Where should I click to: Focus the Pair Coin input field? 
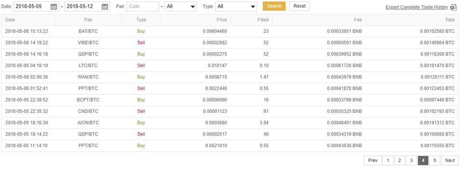[x=143, y=6]
